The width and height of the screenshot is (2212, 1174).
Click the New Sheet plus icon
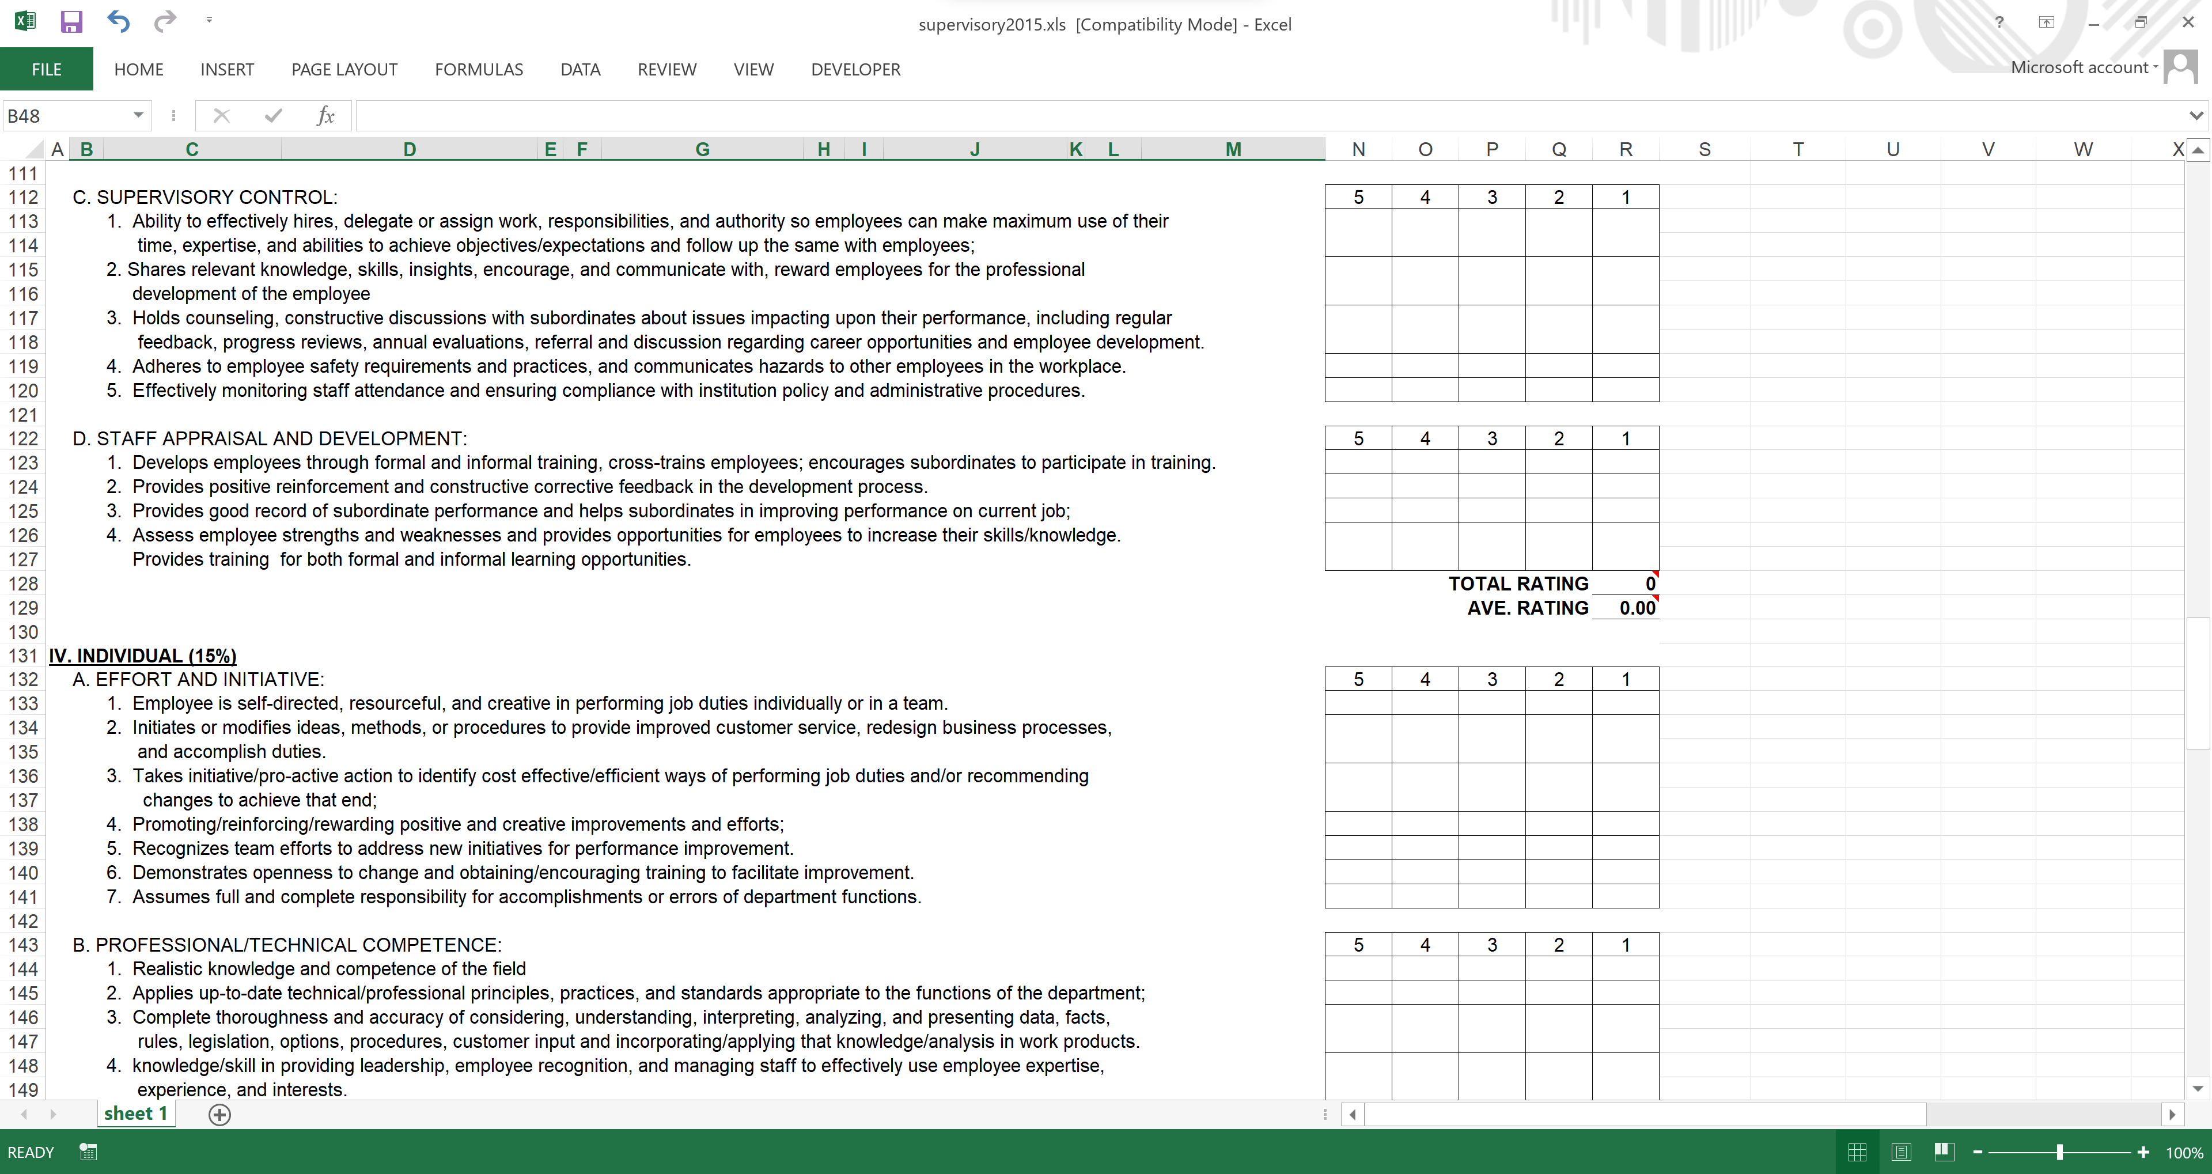point(220,1115)
